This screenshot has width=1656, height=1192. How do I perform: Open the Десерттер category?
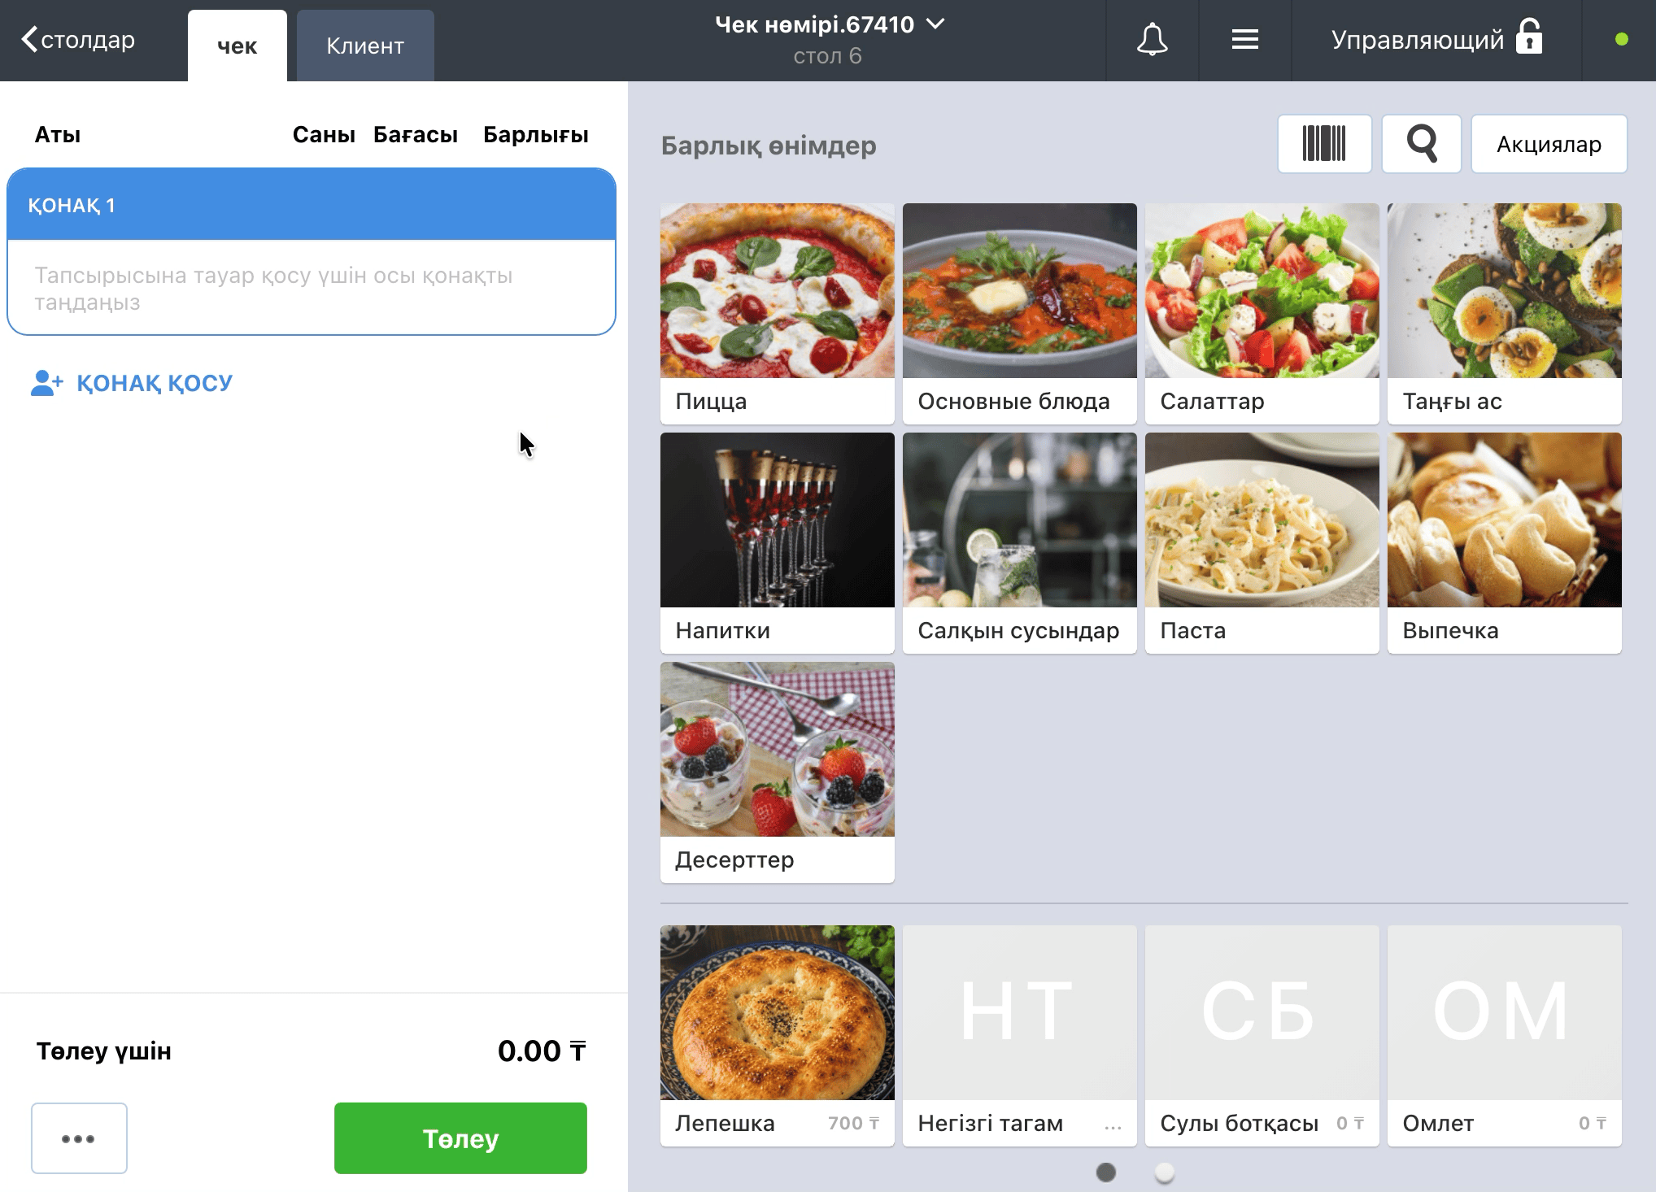tap(777, 772)
